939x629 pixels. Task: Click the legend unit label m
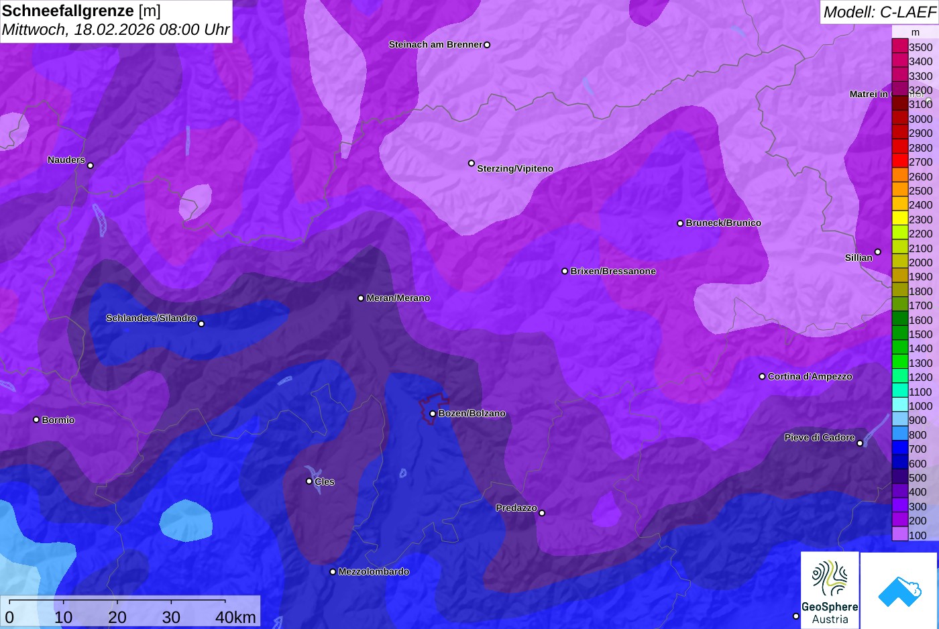(915, 32)
